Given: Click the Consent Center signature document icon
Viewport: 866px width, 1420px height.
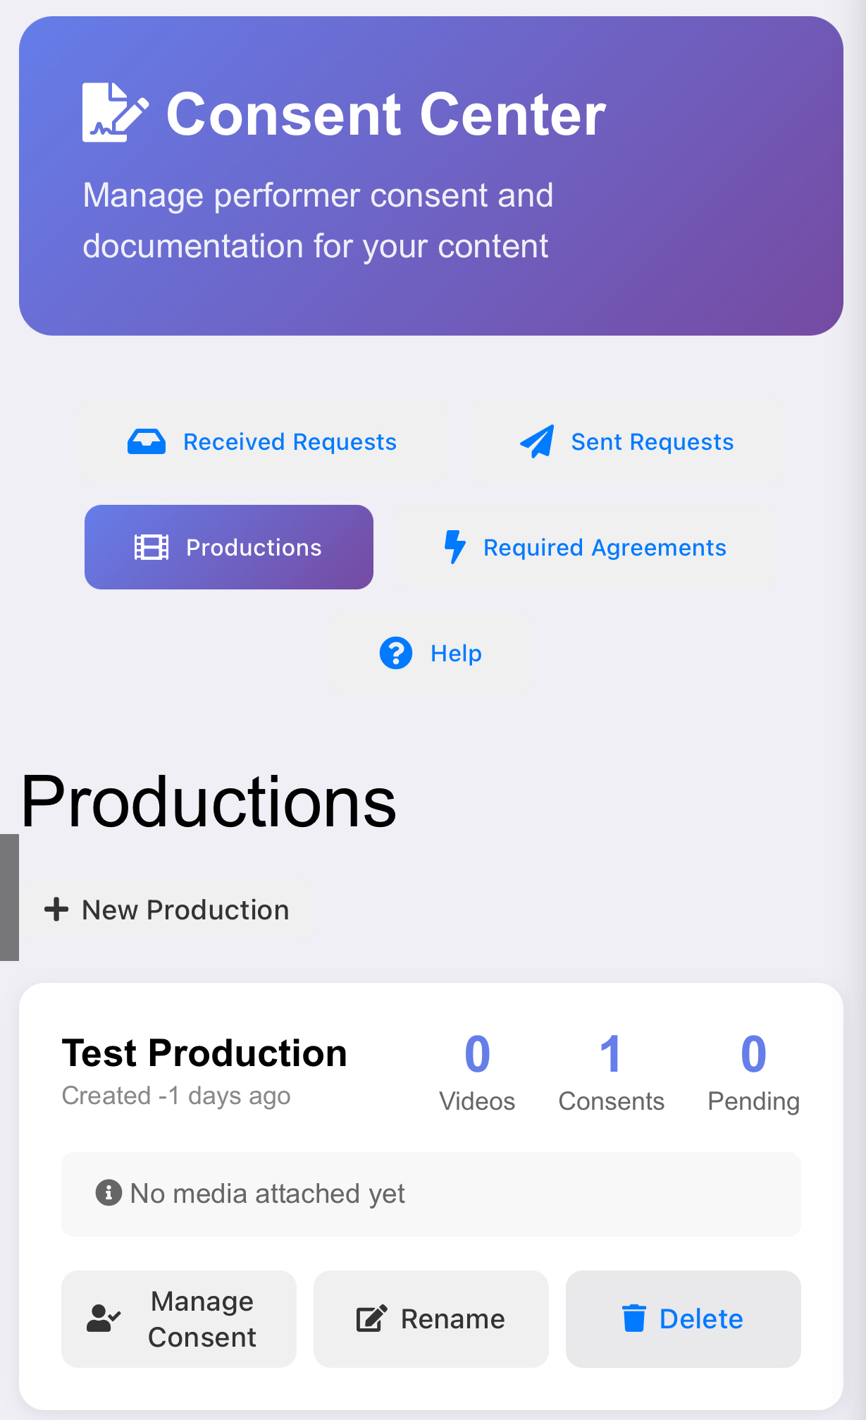Looking at the screenshot, I should pyautogui.click(x=115, y=113).
